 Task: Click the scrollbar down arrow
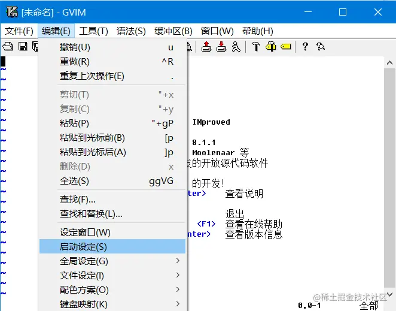click(x=389, y=294)
